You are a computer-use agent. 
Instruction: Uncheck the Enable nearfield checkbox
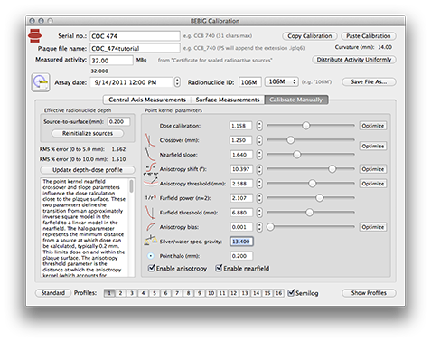219,268
